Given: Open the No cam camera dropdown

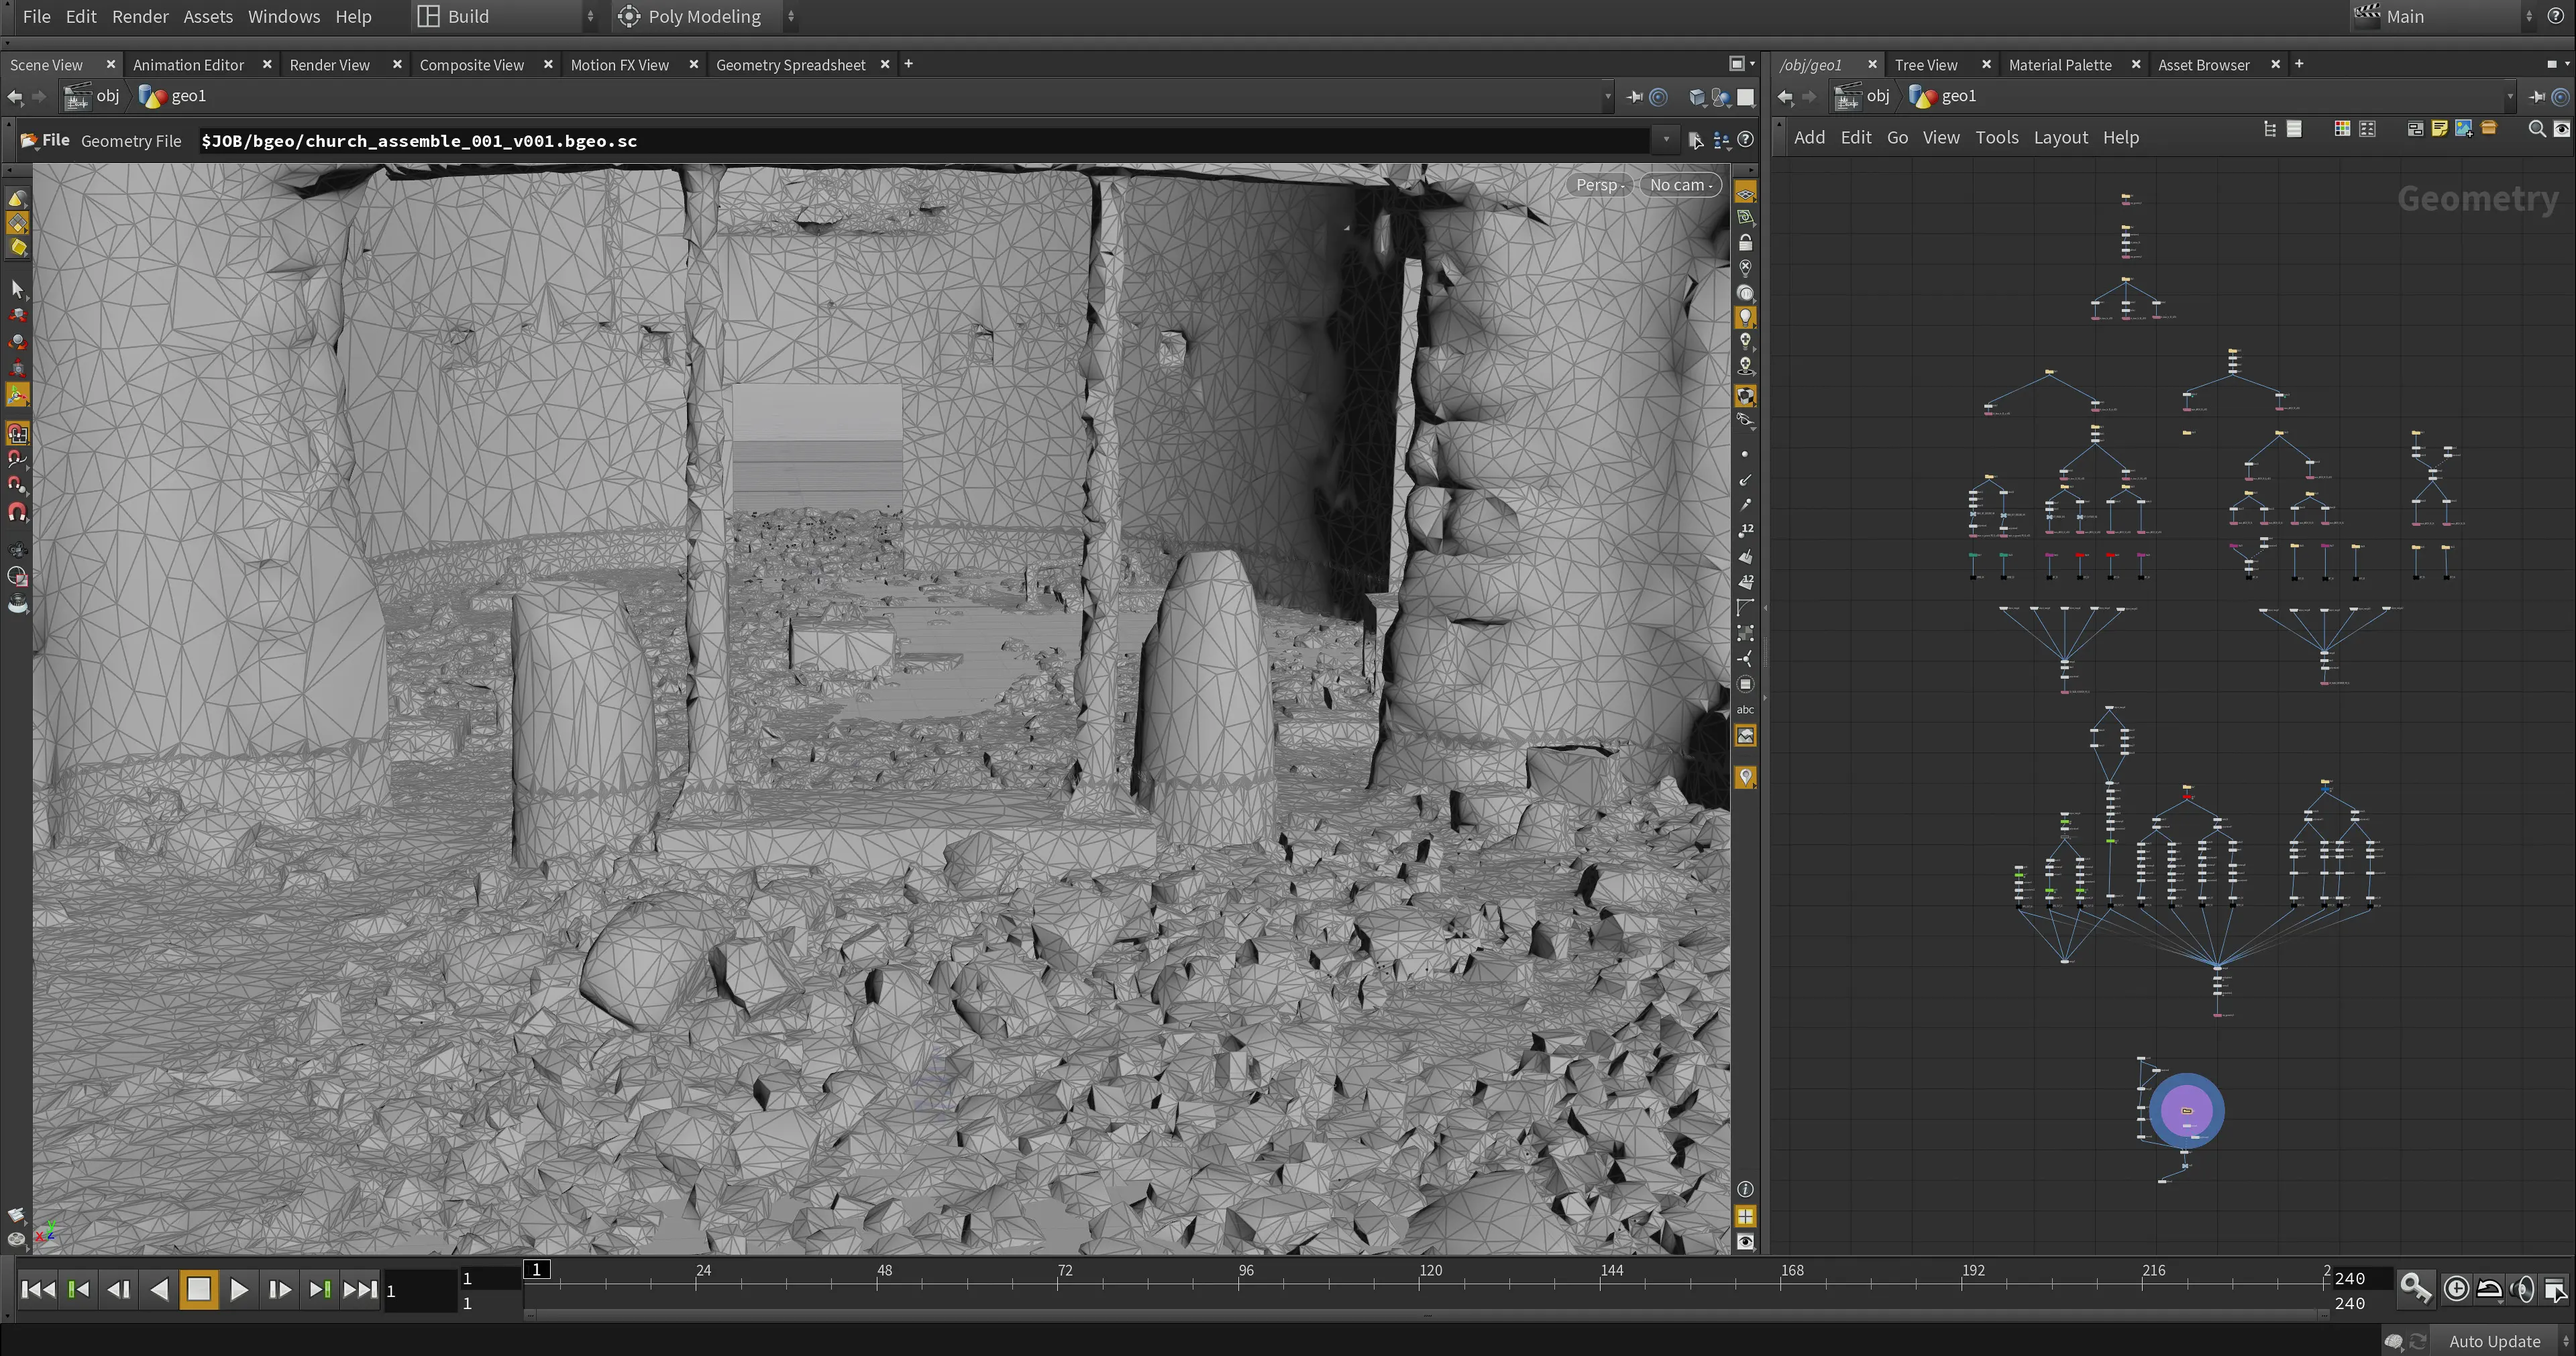Looking at the screenshot, I should point(1680,185).
